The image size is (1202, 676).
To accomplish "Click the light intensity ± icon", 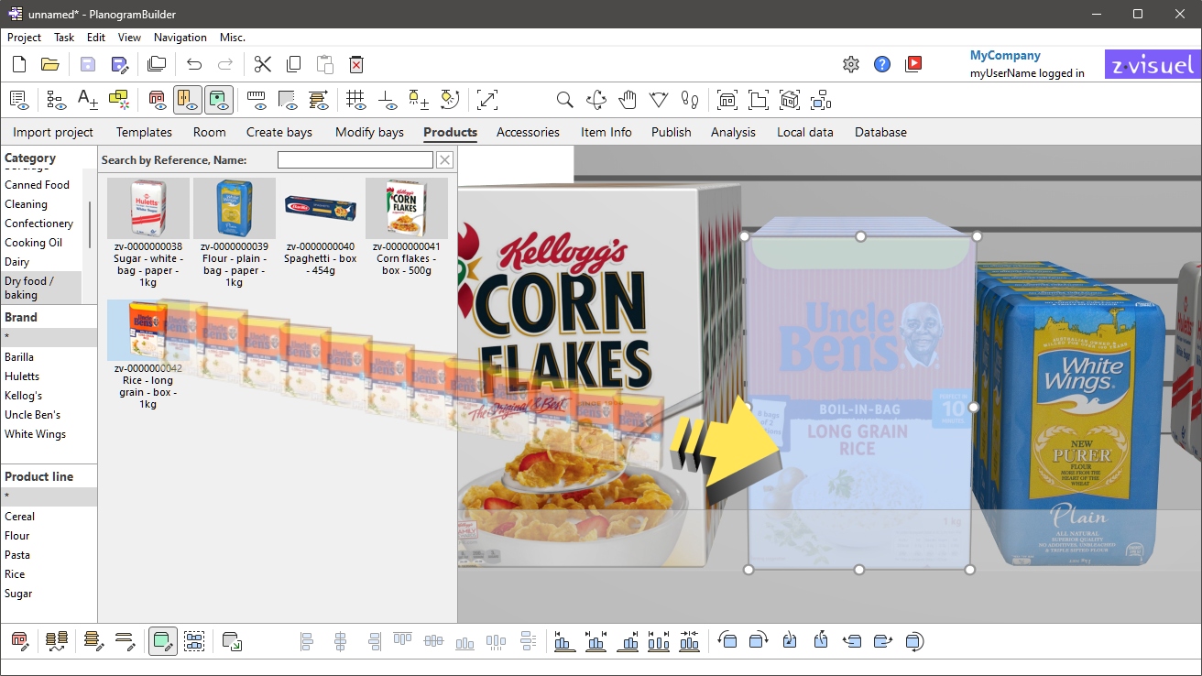I will [419, 99].
